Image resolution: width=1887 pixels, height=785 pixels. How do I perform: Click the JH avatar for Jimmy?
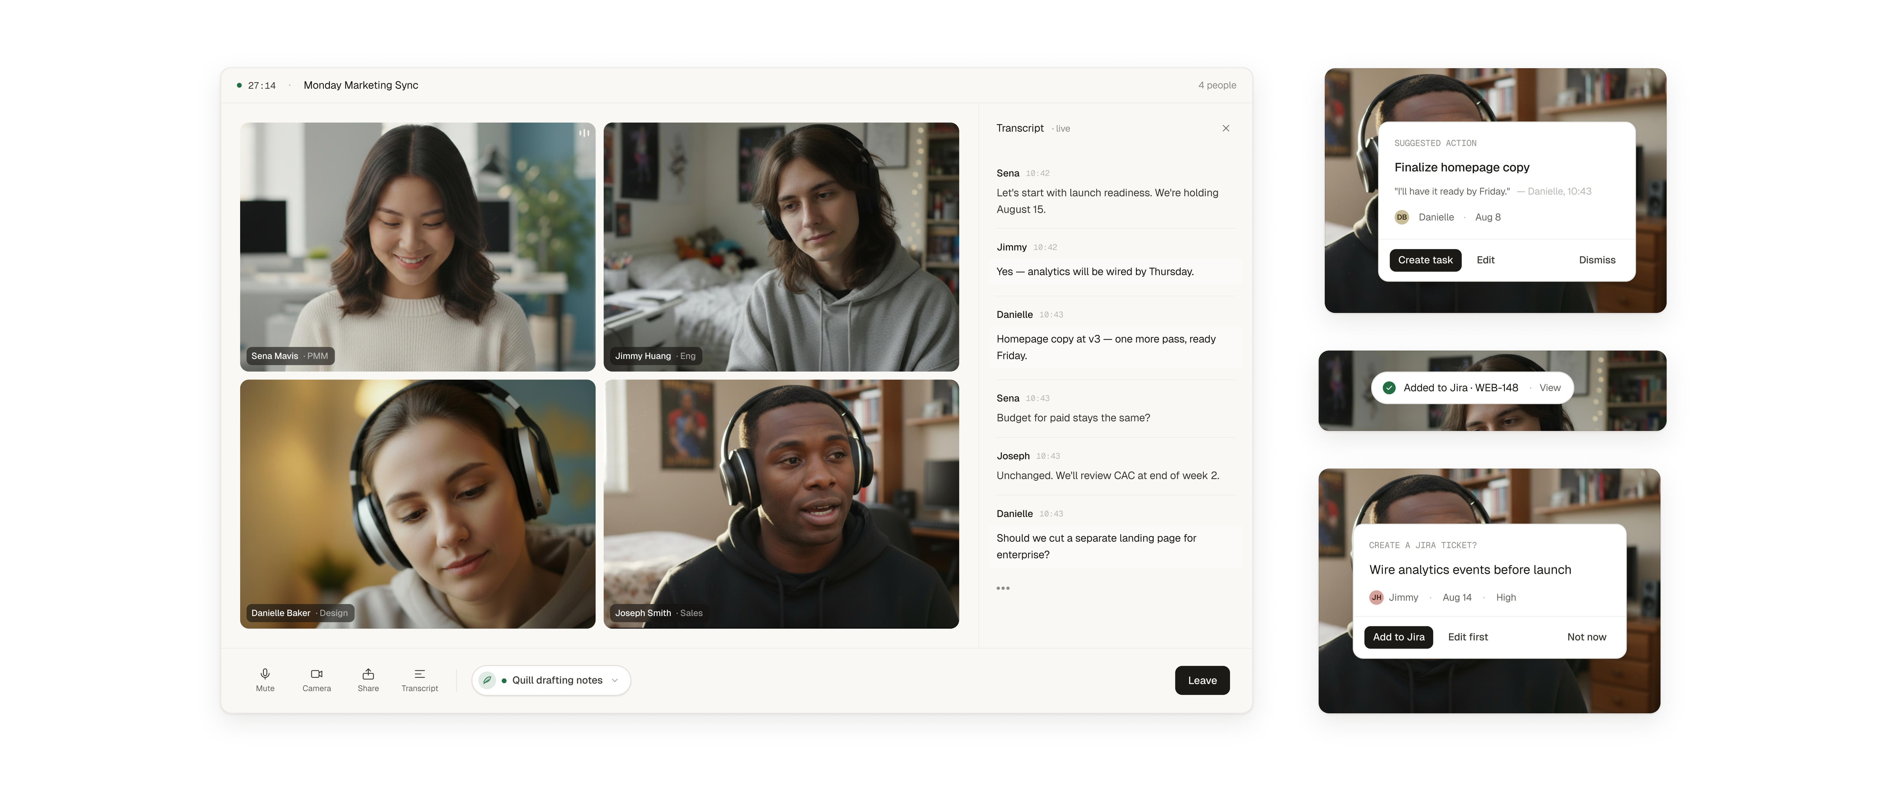pyautogui.click(x=1376, y=598)
